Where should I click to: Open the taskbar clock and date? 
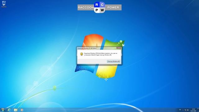[x=193, y=110]
